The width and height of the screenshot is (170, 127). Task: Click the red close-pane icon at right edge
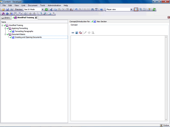169,17
